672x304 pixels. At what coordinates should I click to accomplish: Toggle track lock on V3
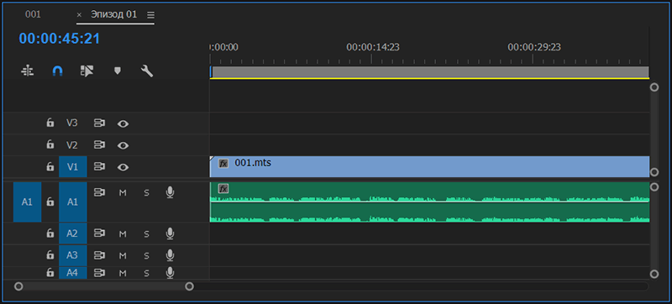[50, 123]
